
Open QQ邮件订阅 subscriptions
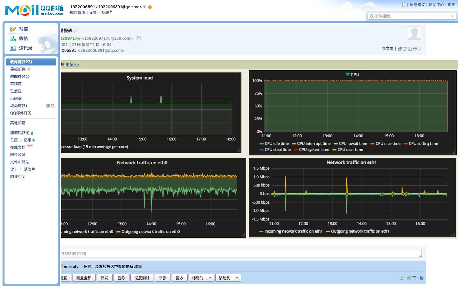pyautogui.click(x=21, y=113)
